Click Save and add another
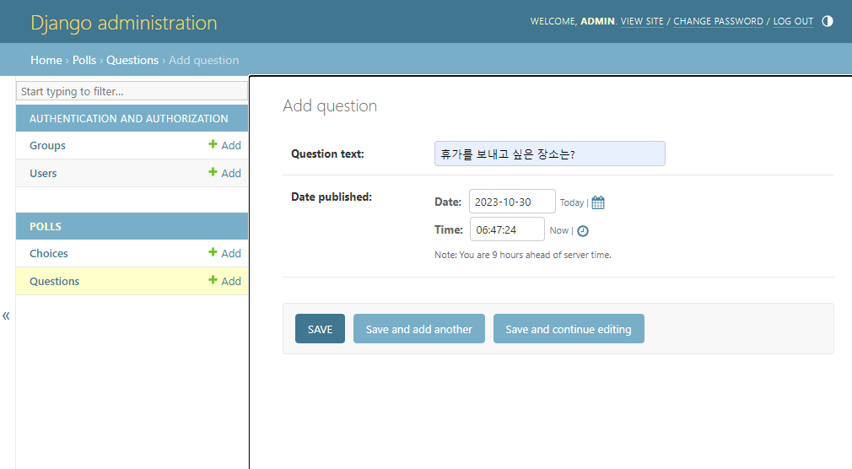The image size is (852, 469). pos(419,329)
